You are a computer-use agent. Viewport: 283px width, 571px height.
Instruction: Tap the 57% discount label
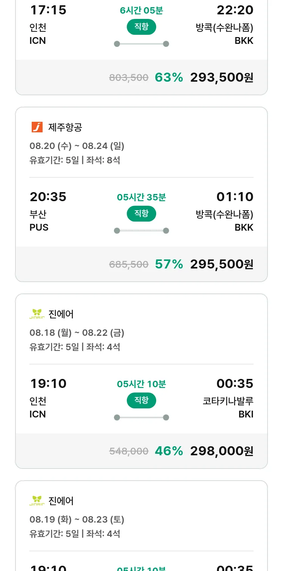[x=169, y=264]
